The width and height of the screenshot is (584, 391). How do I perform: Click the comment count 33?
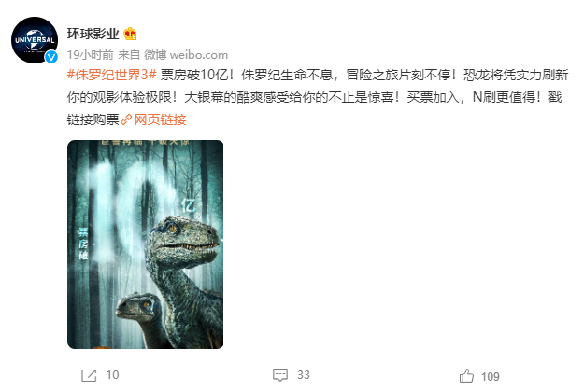pyautogui.click(x=303, y=374)
